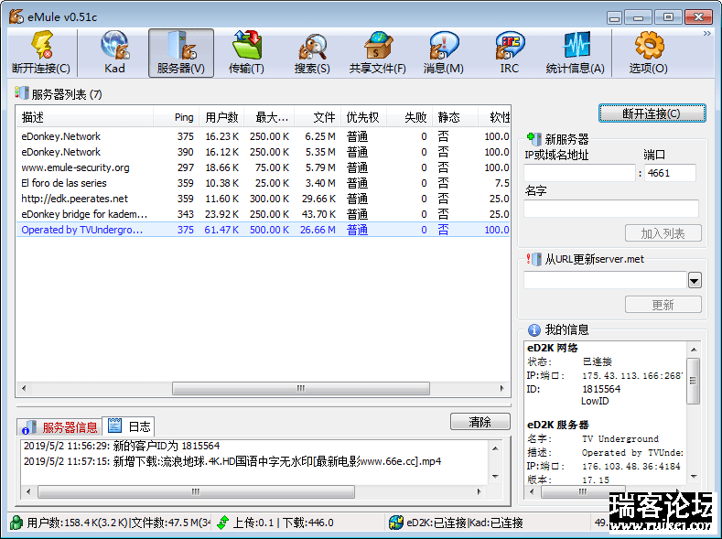
Task: Expand the toolbar overflow chevron
Action: (706, 34)
